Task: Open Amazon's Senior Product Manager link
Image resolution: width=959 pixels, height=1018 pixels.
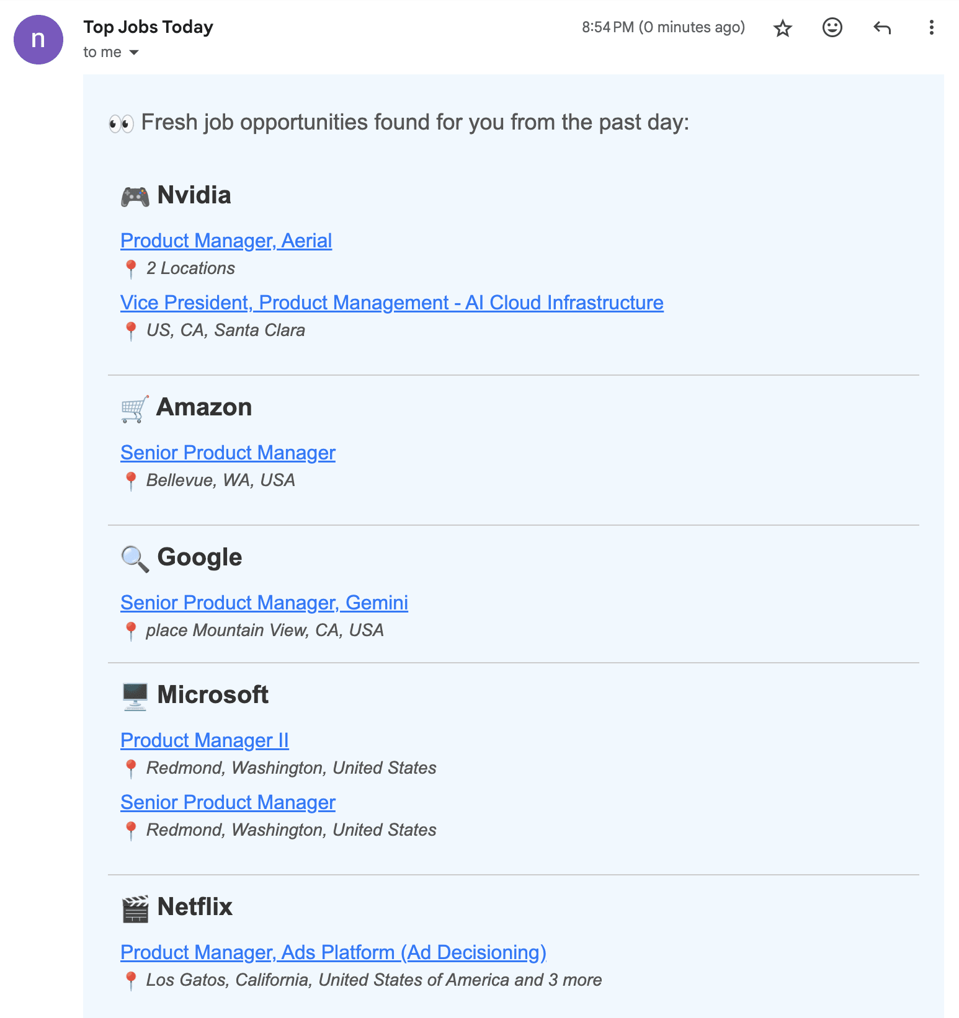Action: tap(228, 453)
